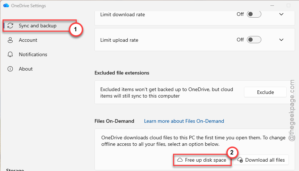Toggle the Limit download rate switch
299x171 pixels.
[x=254, y=14]
